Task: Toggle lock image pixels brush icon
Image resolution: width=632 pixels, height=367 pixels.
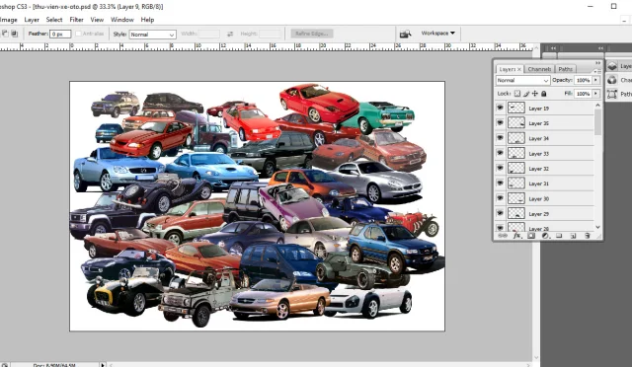Action: 526,94
